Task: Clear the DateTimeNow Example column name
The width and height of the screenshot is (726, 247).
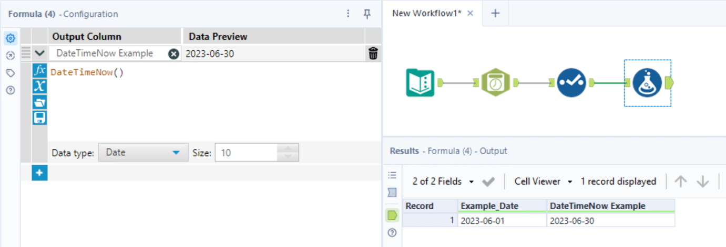Action: click(x=173, y=53)
